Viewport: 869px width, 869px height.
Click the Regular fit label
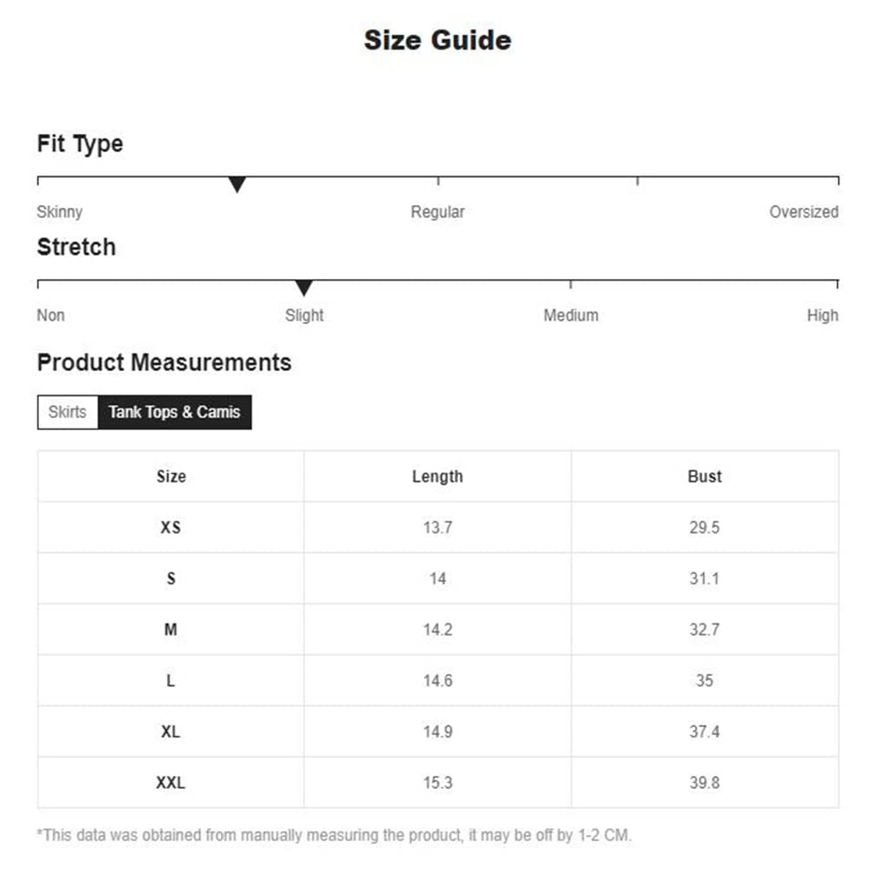(437, 212)
